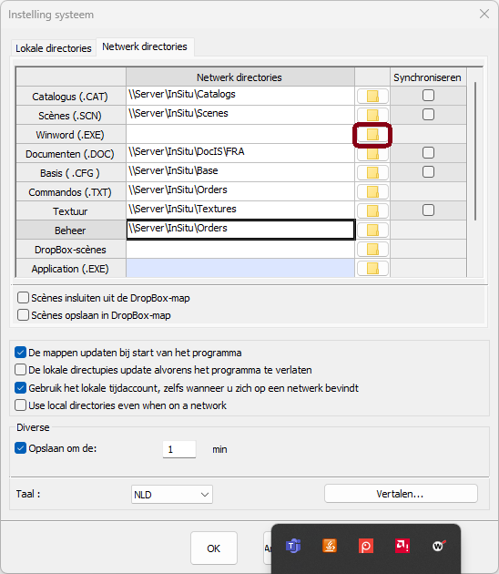This screenshot has height=574, width=499.
Task: Enable Synchroniseren checkbox for Catalogus row
Action: (428, 96)
